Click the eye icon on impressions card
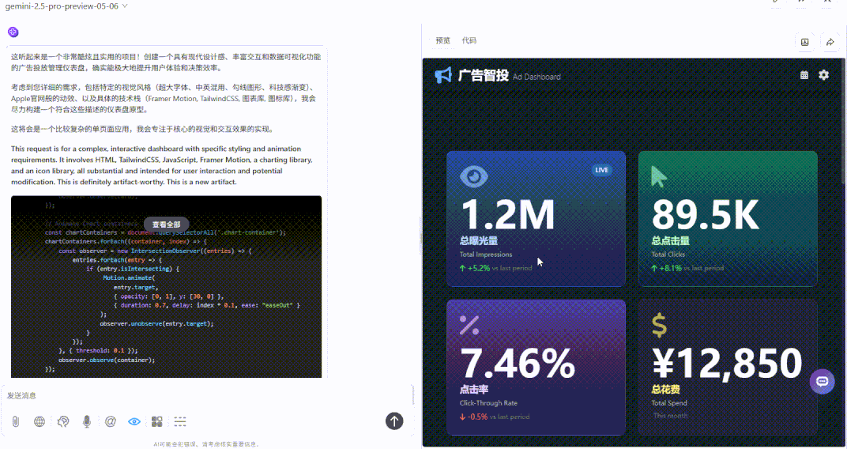Viewport: 847px width, 449px height. (x=474, y=177)
